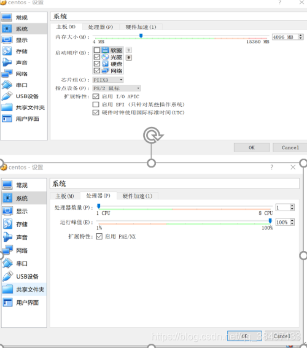Click Cancel in the lower settings window
Viewport: 307px width, 348px height.
click(282, 336)
